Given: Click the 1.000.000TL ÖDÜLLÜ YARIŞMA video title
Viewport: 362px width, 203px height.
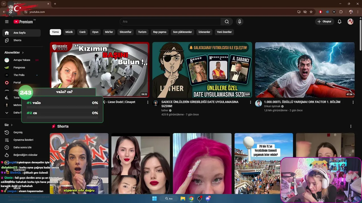Looking at the screenshot, I should (x=302, y=102).
